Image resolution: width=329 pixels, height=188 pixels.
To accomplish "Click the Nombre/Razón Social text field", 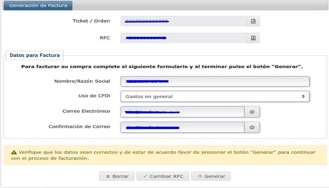I will 215,81.
